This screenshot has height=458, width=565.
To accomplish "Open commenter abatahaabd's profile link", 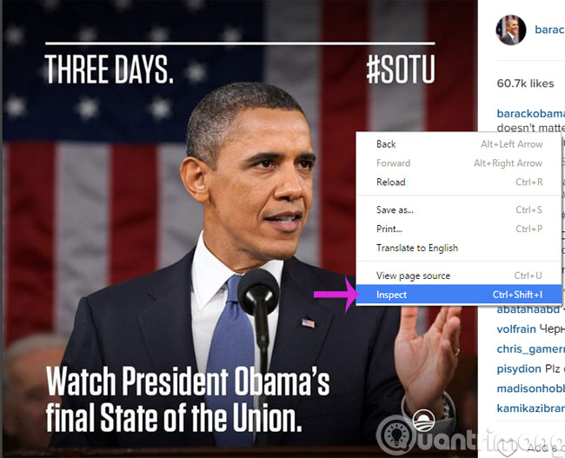I will (528, 309).
